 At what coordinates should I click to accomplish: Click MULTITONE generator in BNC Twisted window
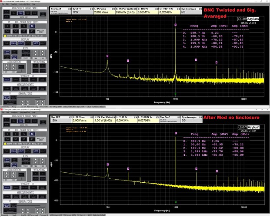tap(10, 102)
